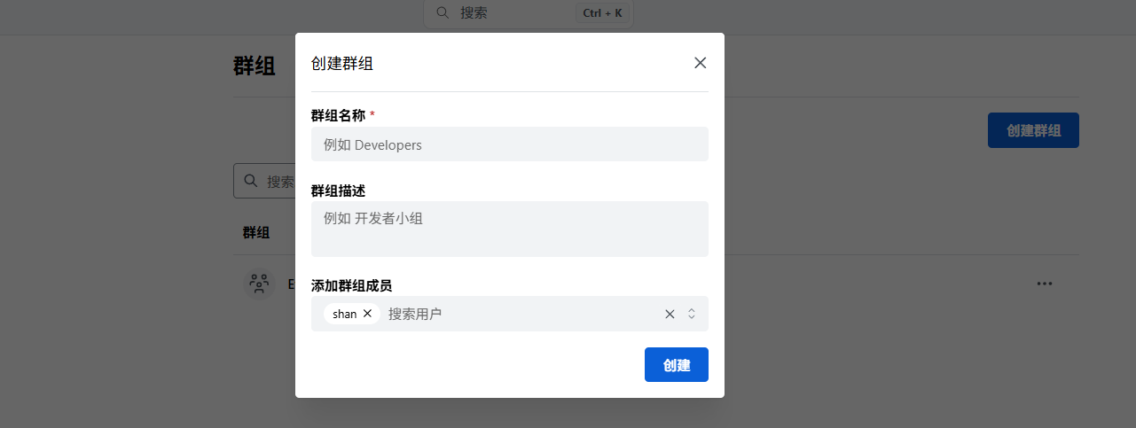Click the 群组名称 input field
The height and width of the screenshot is (428, 1136).
coord(509,144)
